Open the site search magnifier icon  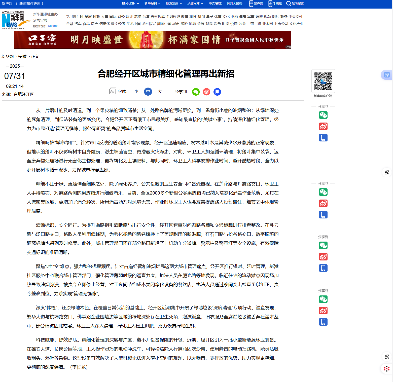point(289,4)
